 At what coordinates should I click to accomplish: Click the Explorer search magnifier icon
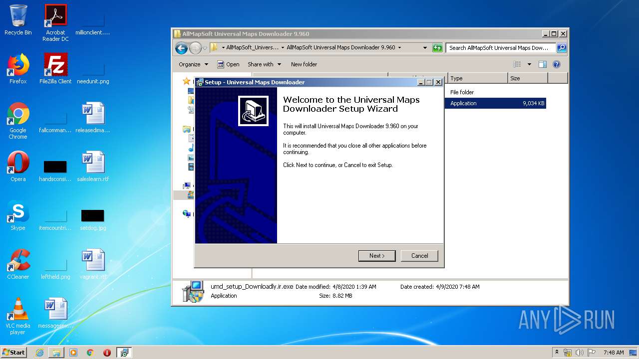(562, 48)
